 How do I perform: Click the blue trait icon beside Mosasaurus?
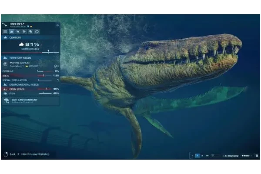coord(28,27)
